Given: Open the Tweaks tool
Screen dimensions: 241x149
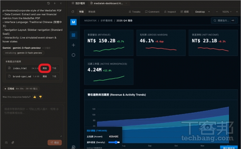Looking at the screenshot, I should pos(135,12).
